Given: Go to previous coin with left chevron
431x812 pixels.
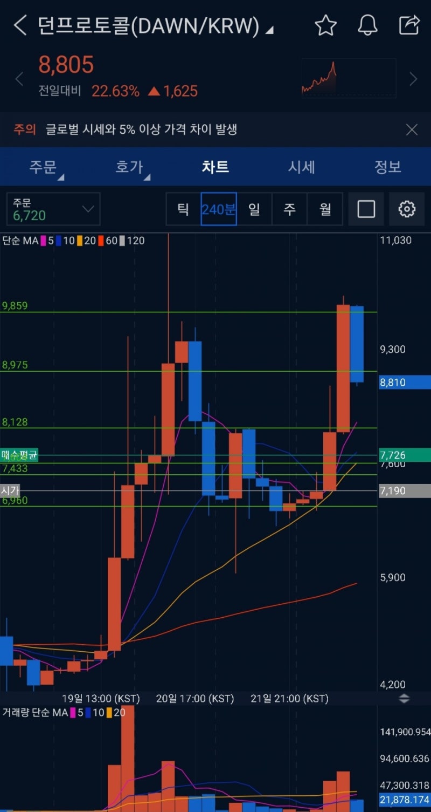Looking at the screenshot, I should 19,79.
